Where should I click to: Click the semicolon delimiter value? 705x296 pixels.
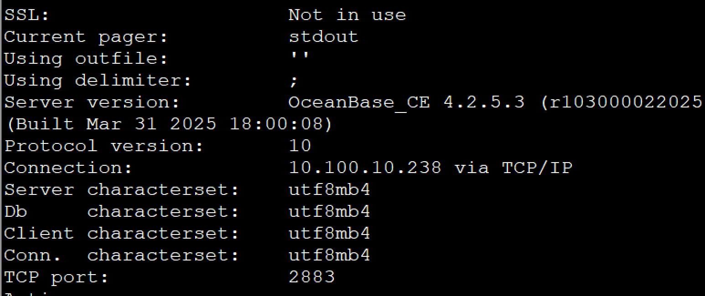click(294, 82)
